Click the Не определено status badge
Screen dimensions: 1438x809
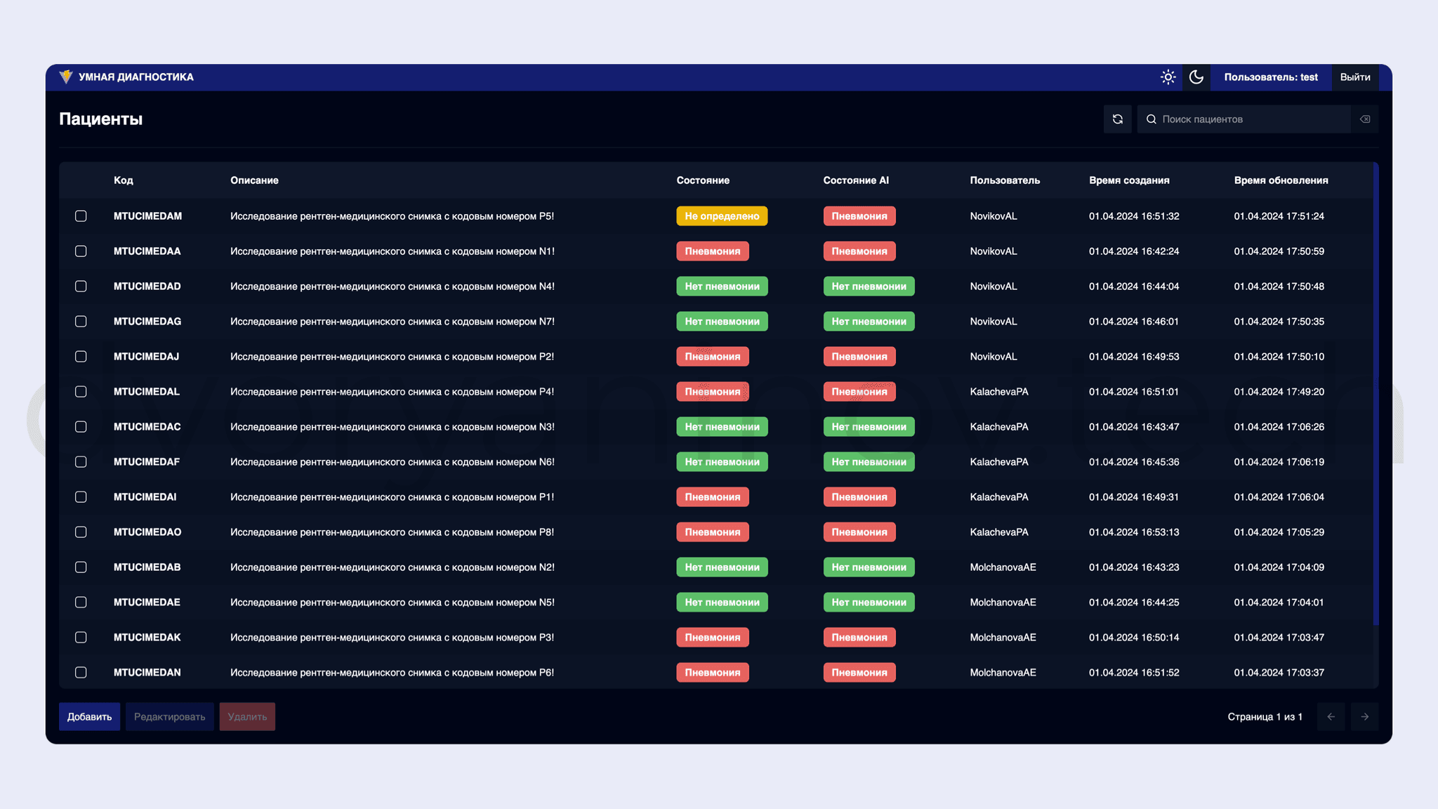coord(722,216)
